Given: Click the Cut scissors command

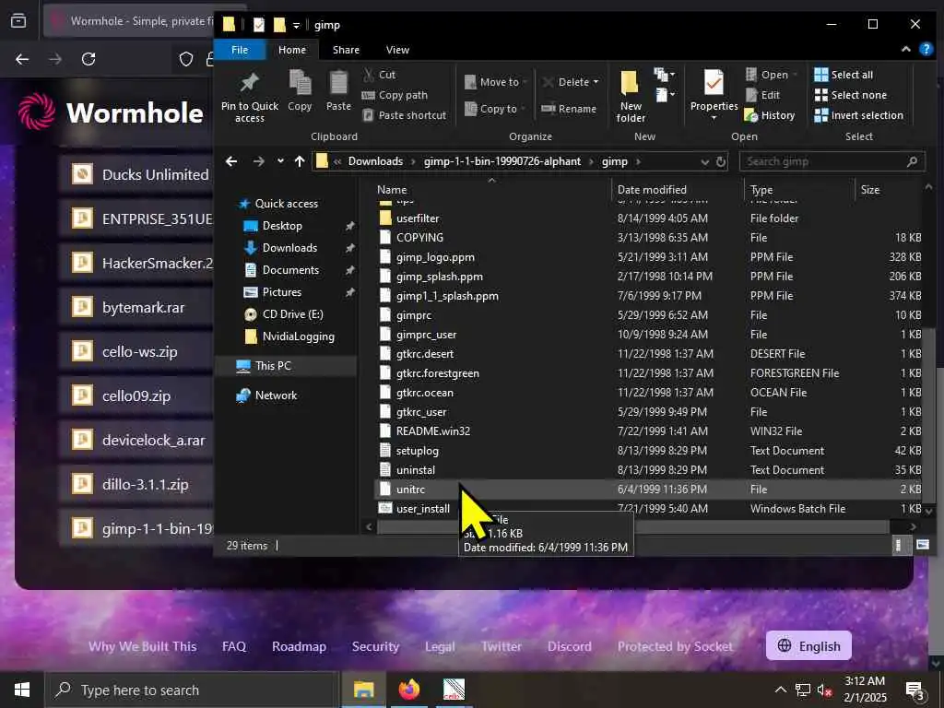Looking at the screenshot, I should pos(379,75).
